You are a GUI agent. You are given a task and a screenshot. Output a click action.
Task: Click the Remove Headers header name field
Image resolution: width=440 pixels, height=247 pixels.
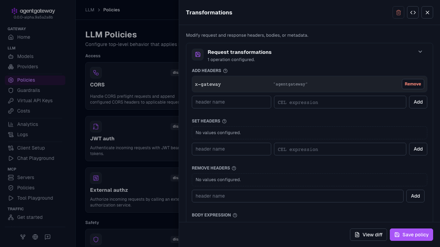click(298, 196)
